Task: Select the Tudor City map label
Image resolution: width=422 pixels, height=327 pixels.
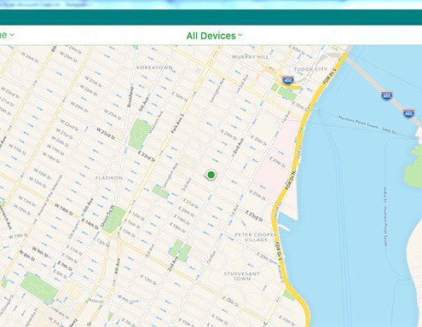Action: coord(310,69)
